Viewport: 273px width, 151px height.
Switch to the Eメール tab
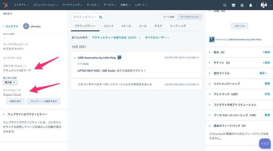click(x=126, y=26)
